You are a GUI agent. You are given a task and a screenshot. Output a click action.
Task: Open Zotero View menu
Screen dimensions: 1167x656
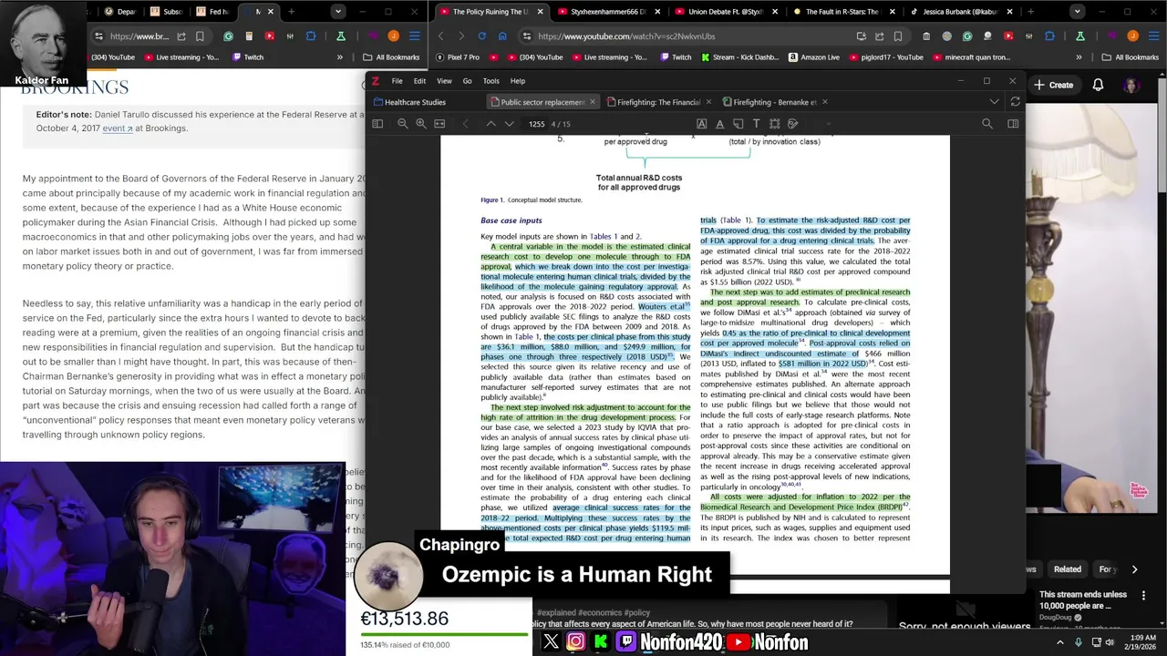(x=444, y=81)
